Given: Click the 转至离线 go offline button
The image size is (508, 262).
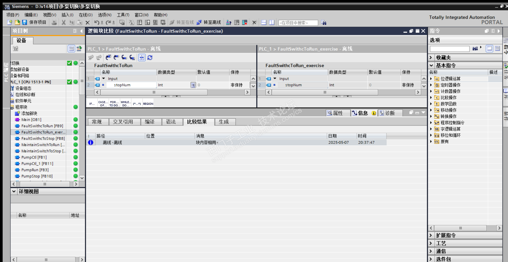Looking at the screenshot, I should (209, 22).
